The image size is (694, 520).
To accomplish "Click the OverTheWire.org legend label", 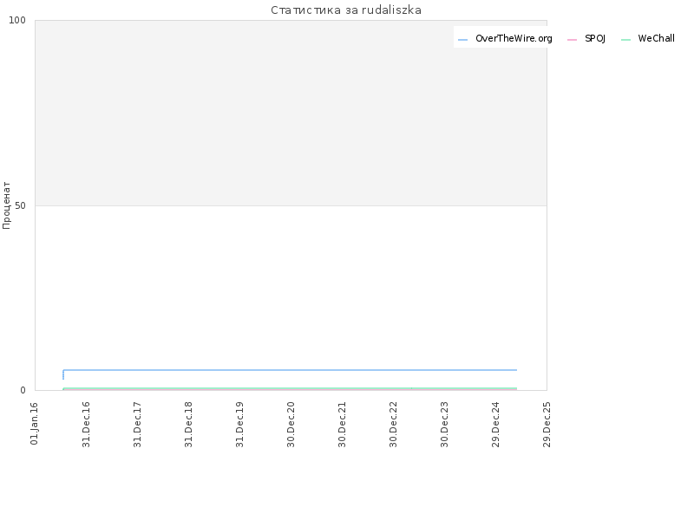I will (514, 39).
